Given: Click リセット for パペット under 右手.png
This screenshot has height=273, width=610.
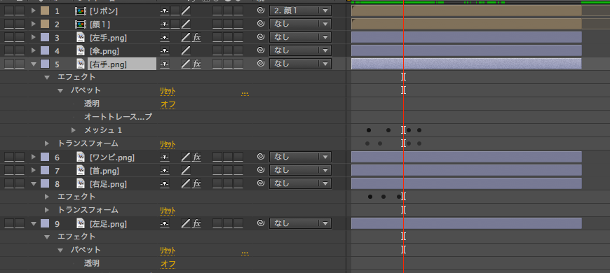Looking at the screenshot, I should pos(168,91).
